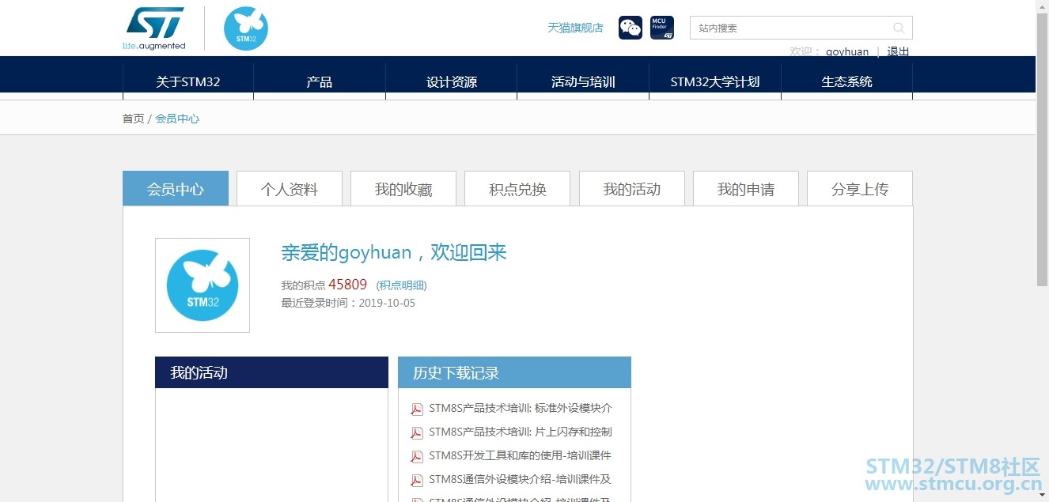Open STM8S通信外设模块介绍-培训课件及 download
The height and width of the screenshot is (502, 1049).
point(520,479)
